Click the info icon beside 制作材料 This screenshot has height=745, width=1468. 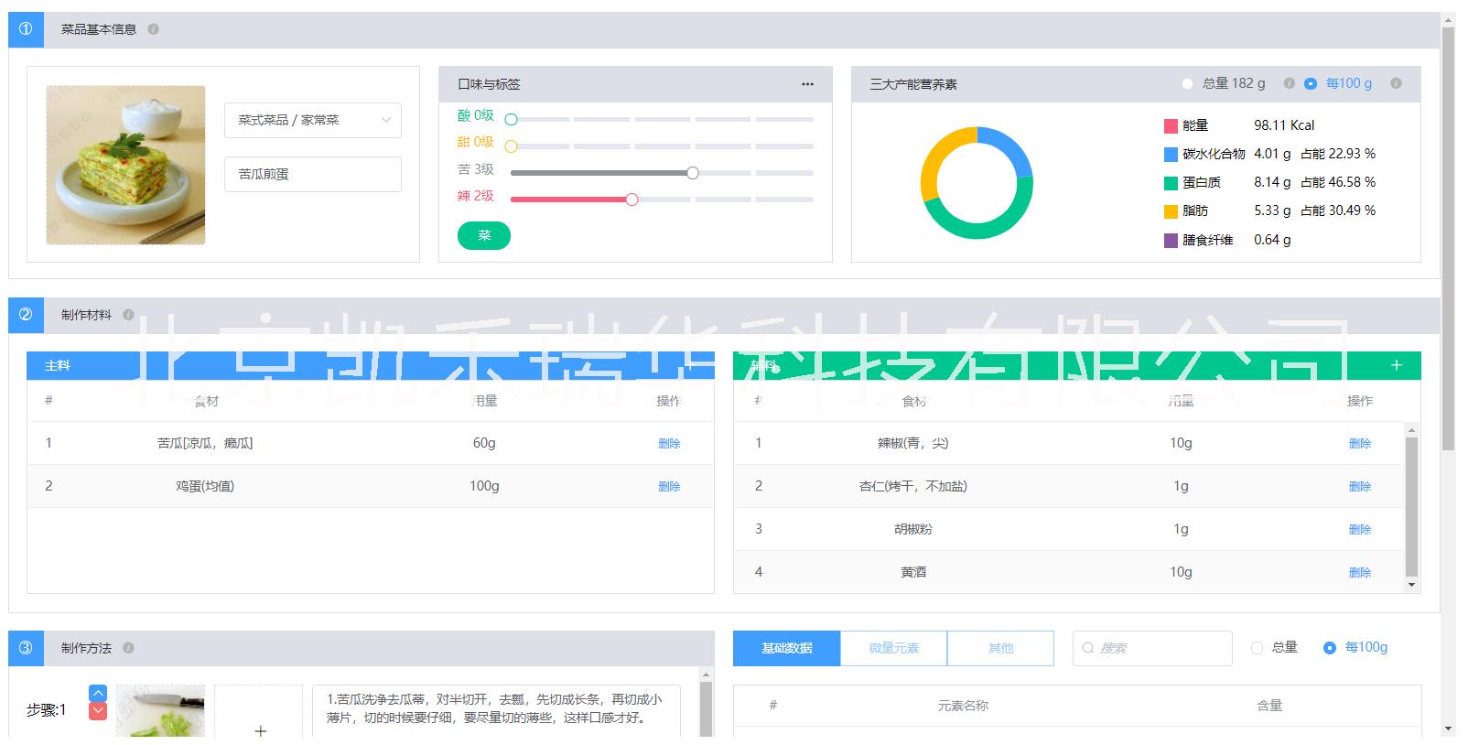(128, 315)
